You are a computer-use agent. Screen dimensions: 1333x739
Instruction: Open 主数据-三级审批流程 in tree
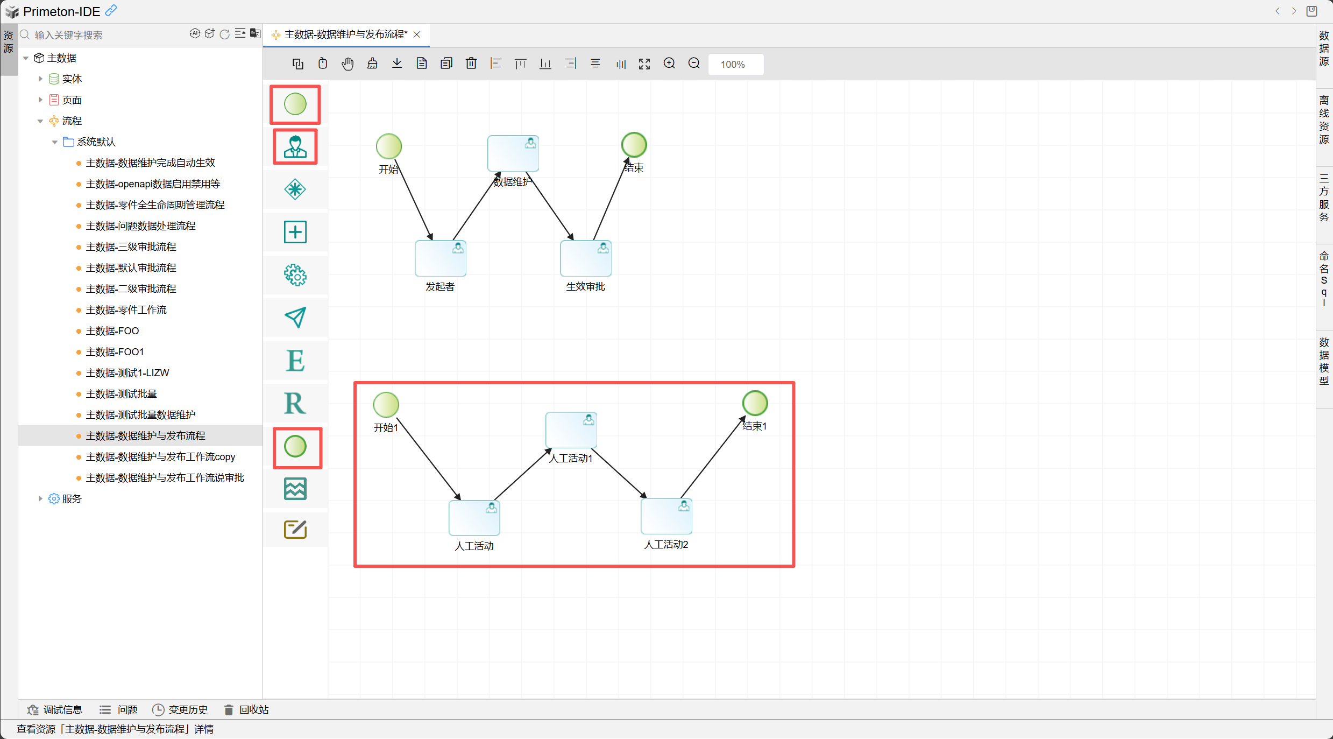click(131, 247)
